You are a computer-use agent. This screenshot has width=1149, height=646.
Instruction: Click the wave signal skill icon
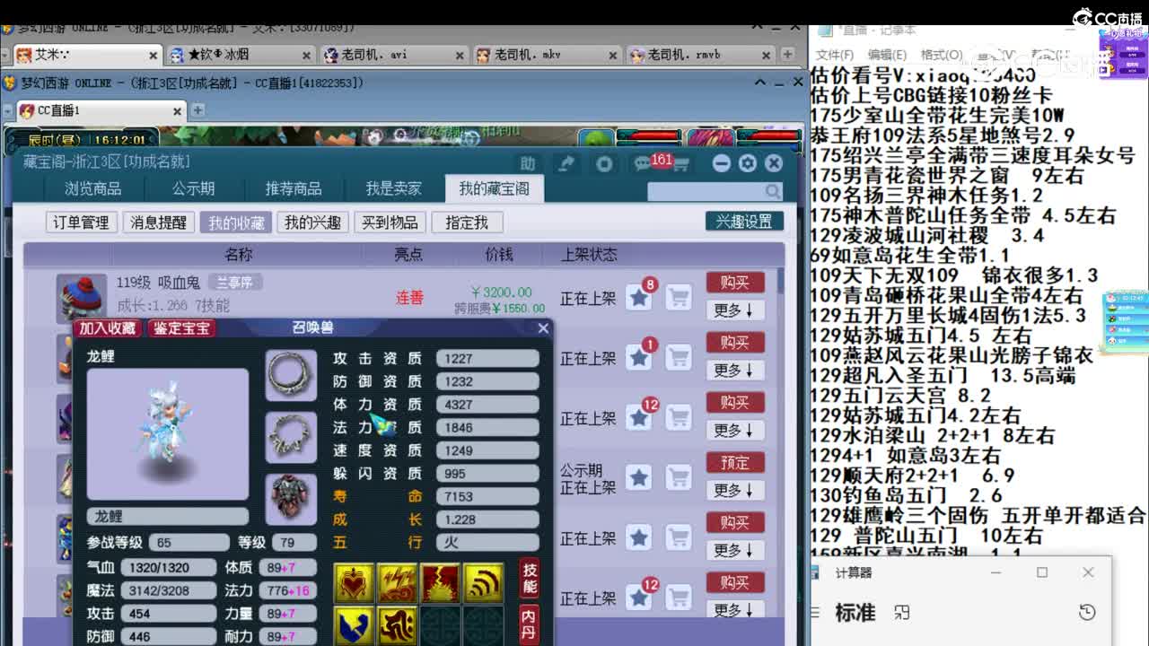pyautogui.click(x=484, y=583)
